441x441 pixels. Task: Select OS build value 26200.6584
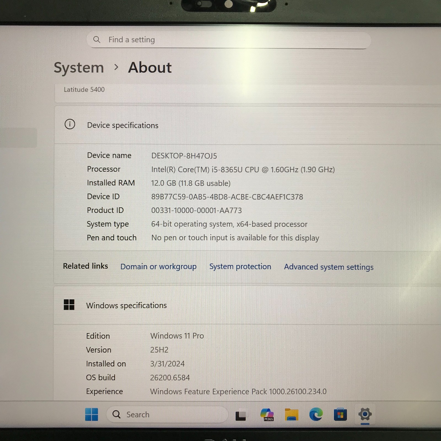pyautogui.click(x=170, y=378)
